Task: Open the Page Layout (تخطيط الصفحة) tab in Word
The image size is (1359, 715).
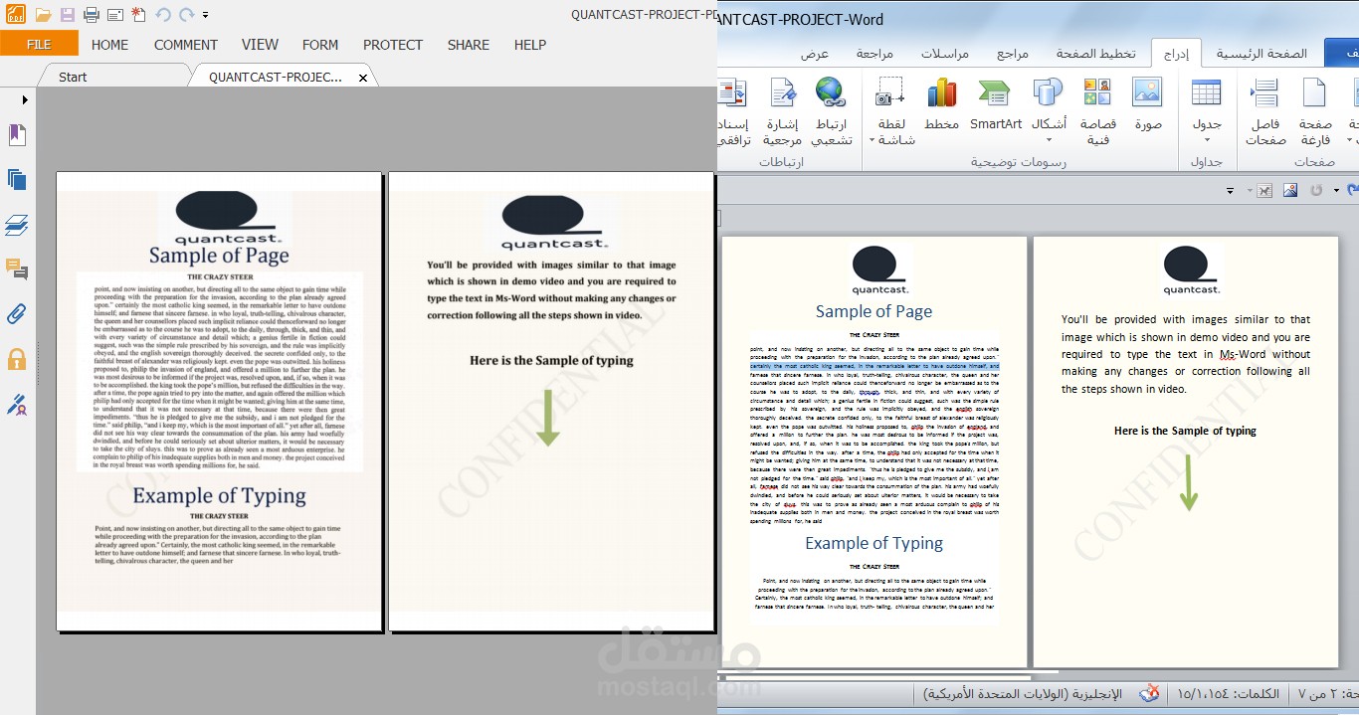Action: pos(1095,54)
